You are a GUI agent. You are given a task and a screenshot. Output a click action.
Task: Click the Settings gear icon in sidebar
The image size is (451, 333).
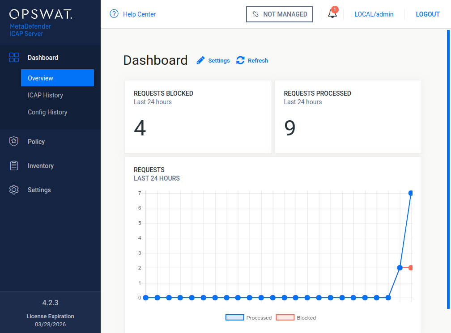pos(14,190)
